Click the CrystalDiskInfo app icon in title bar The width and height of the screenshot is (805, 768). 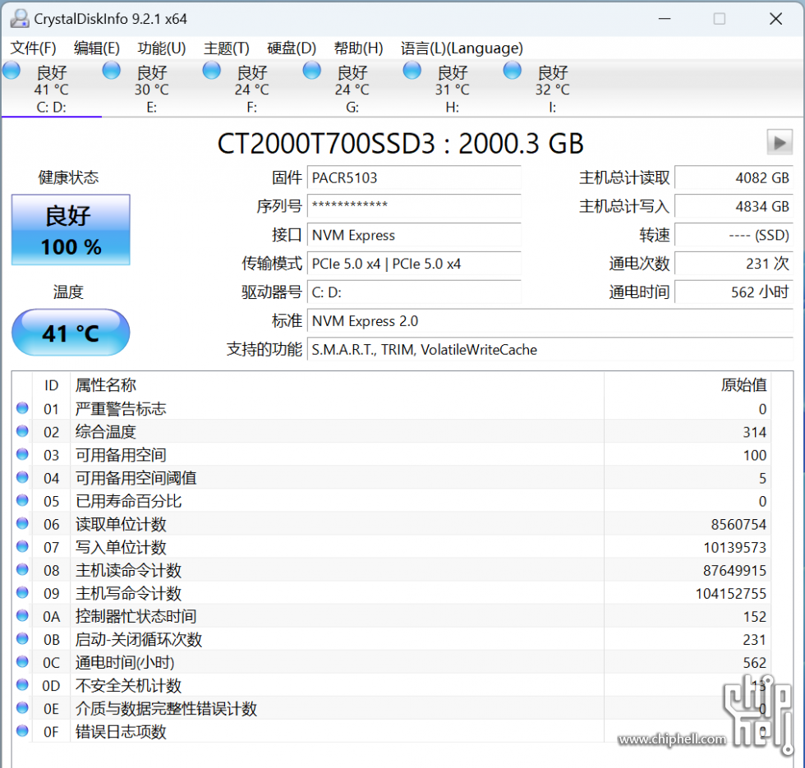pyautogui.click(x=20, y=19)
